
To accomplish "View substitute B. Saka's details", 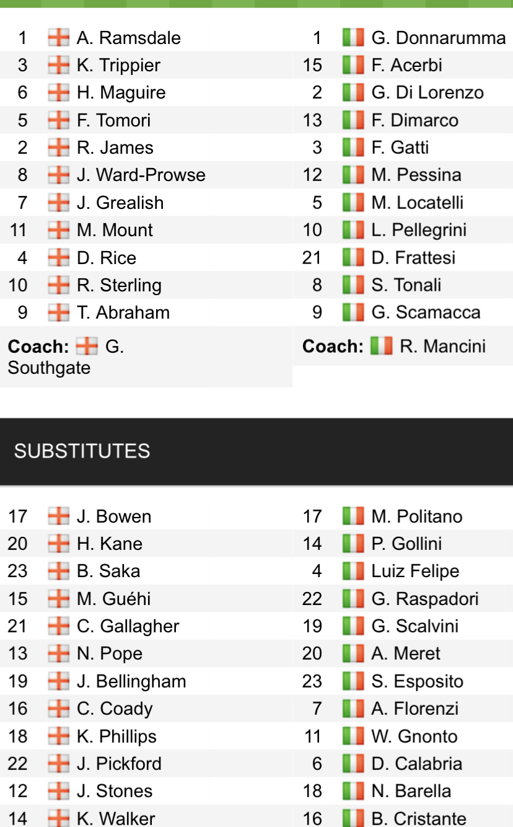I will pos(108,571).
